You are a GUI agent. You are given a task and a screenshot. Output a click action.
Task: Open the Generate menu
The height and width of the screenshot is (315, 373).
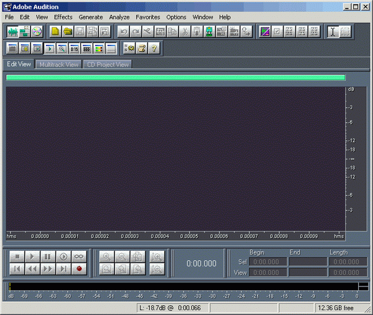[x=91, y=17]
